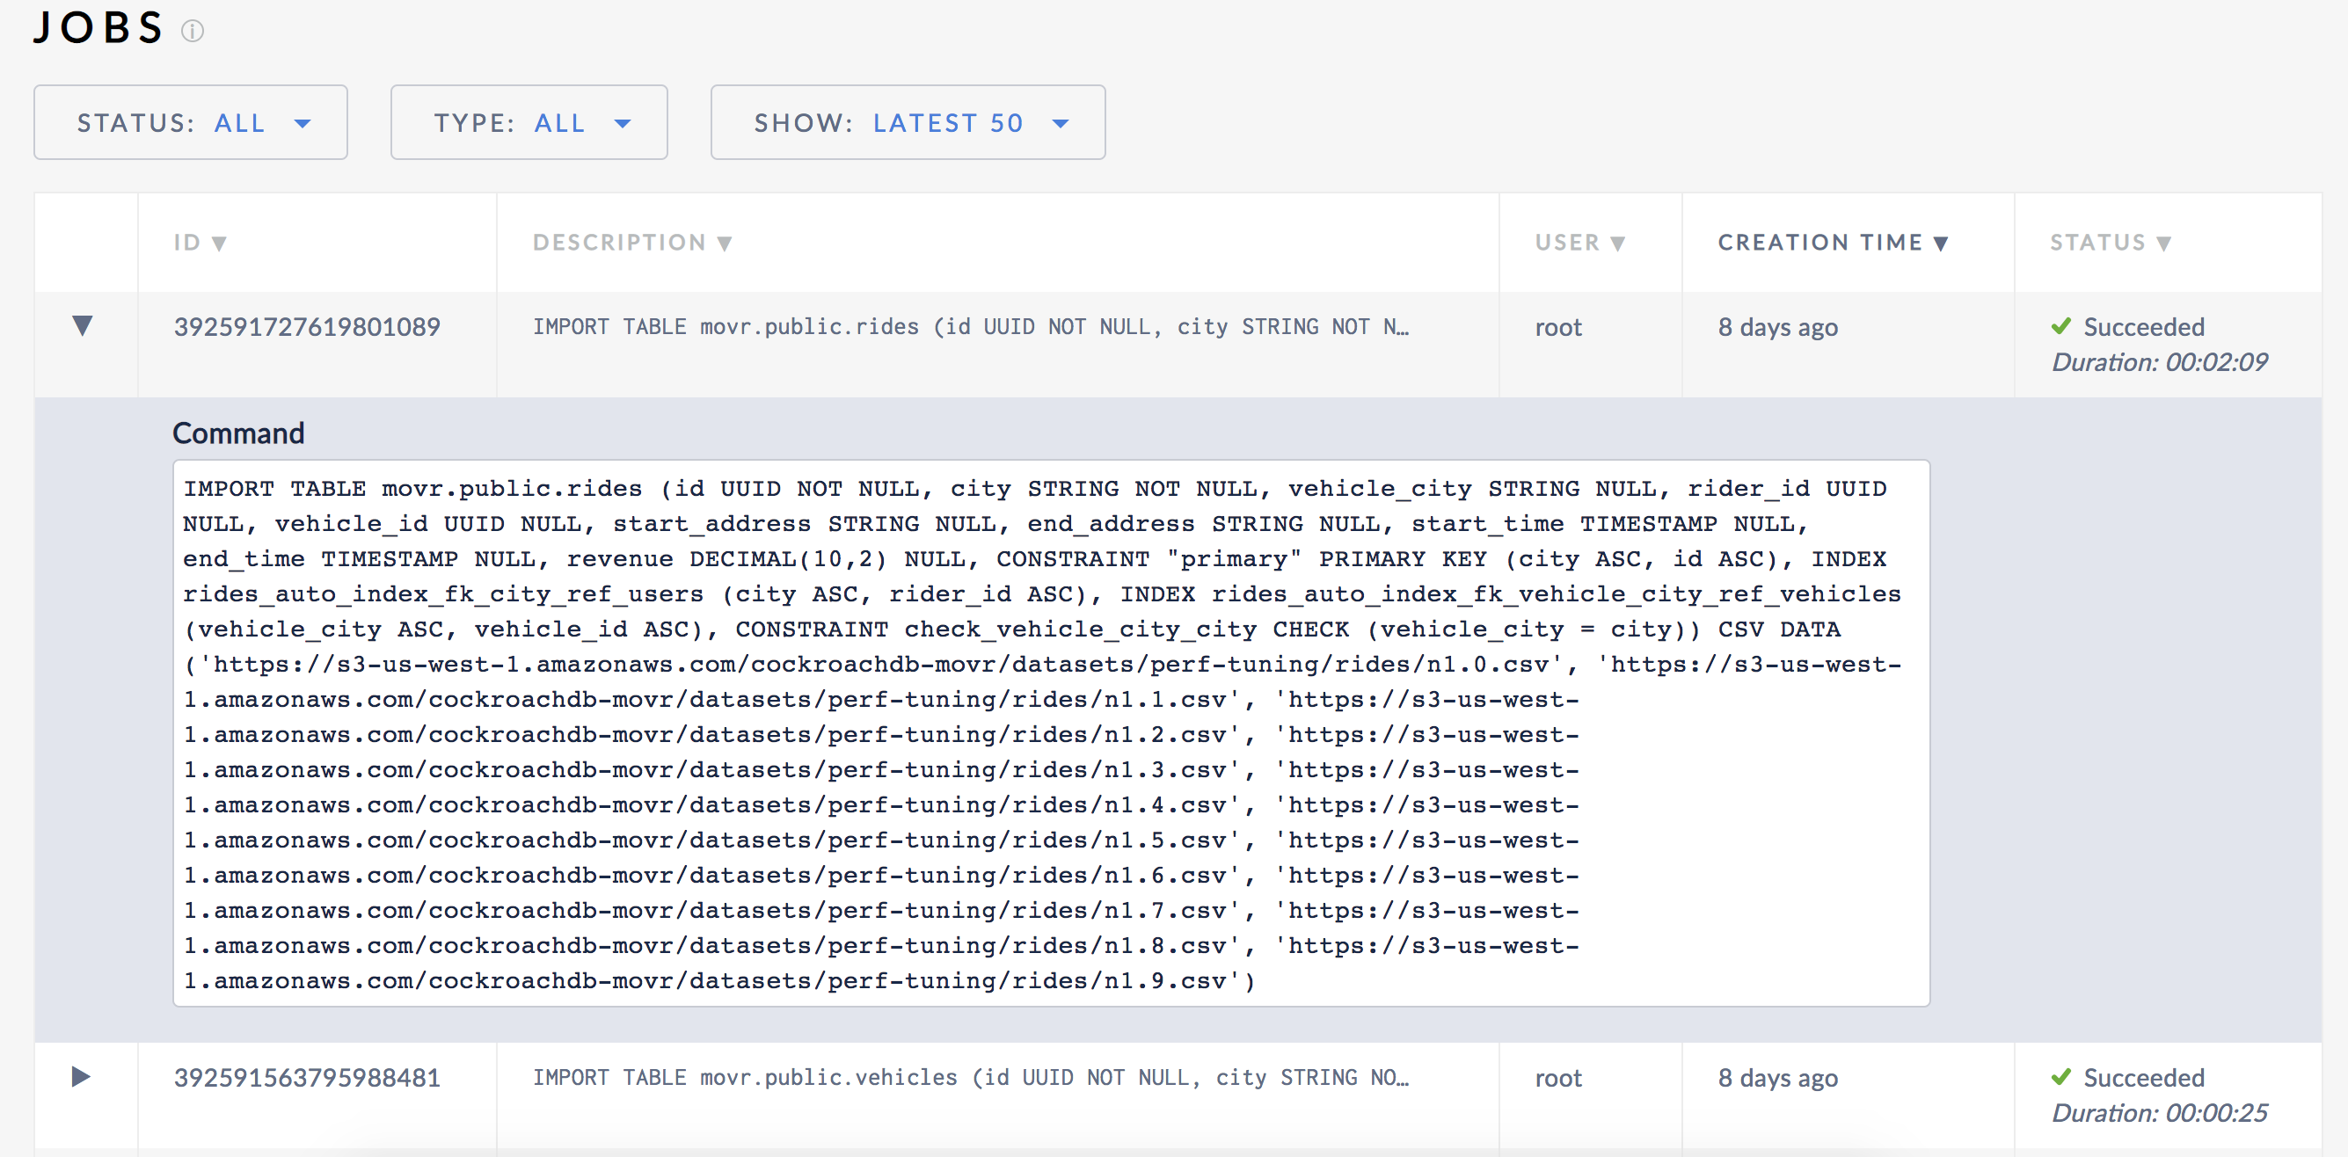The width and height of the screenshot is (2348, 1157).
Task: Click the vehicles import description text
Action: [x=970, y=1078]
